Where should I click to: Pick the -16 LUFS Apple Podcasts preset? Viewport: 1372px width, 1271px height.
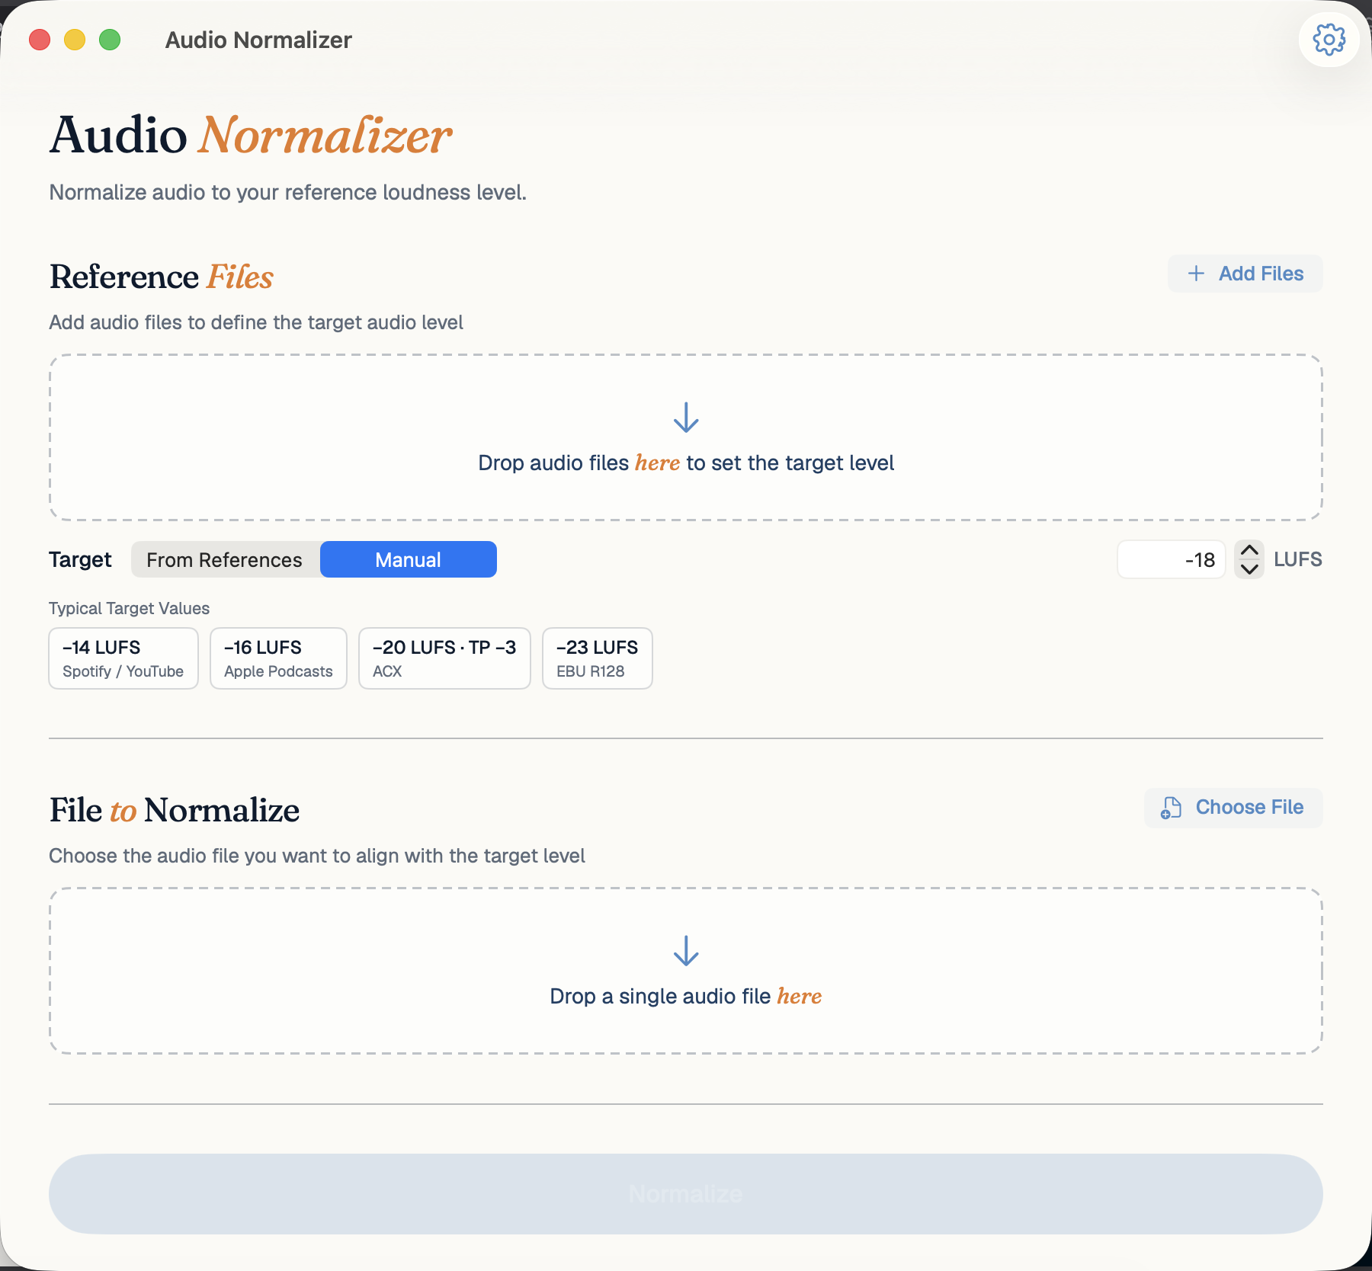(x=278, y=658)
